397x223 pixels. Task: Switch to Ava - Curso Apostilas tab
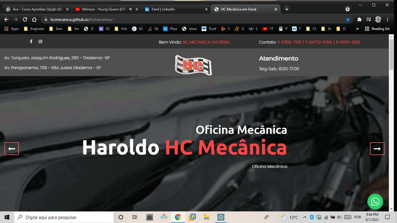(x=36, y=9)
